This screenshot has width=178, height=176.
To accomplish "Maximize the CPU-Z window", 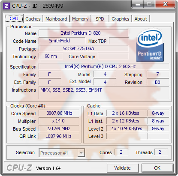I will [x=149, y=4].
